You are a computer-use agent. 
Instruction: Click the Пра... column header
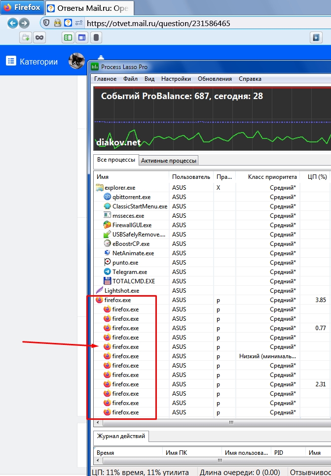tap(224, 177)
